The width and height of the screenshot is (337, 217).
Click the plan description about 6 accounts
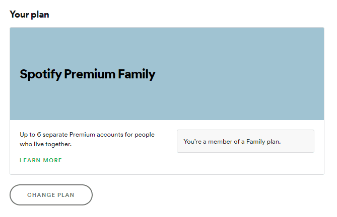pyautogui.click(x=87, y=139)
